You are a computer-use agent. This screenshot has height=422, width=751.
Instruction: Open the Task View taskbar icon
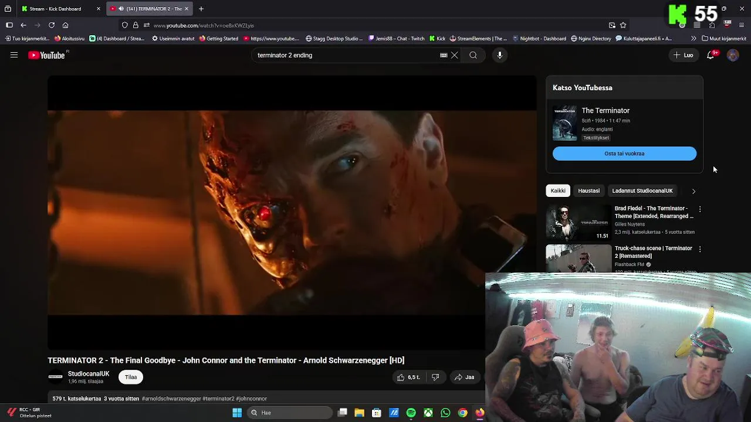point(343,413)
